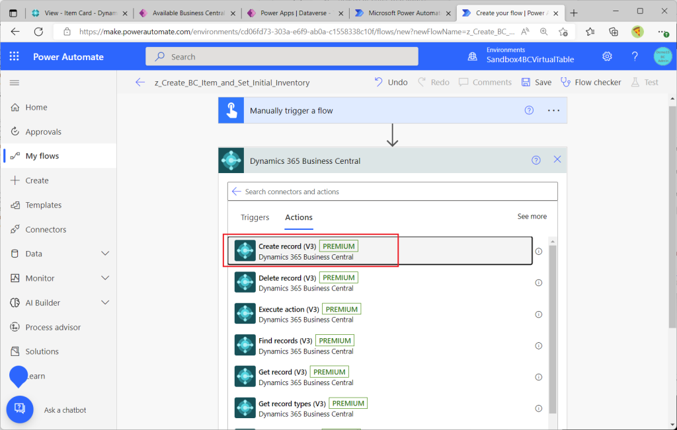This screenshot has width=677, height=430.
Task: Select the Find records (V3) action
Action: (x=380, y=346)
